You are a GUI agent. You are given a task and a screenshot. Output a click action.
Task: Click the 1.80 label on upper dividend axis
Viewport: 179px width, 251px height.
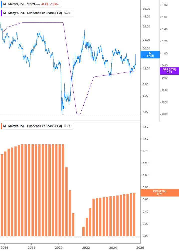(165, 5)
